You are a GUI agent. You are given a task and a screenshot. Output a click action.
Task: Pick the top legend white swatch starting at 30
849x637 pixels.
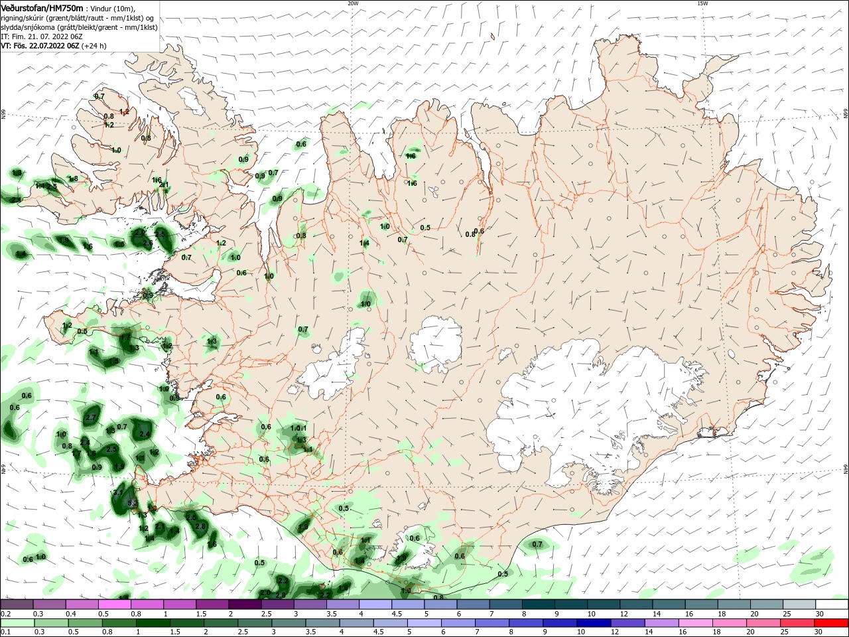[x=831, y=604]
